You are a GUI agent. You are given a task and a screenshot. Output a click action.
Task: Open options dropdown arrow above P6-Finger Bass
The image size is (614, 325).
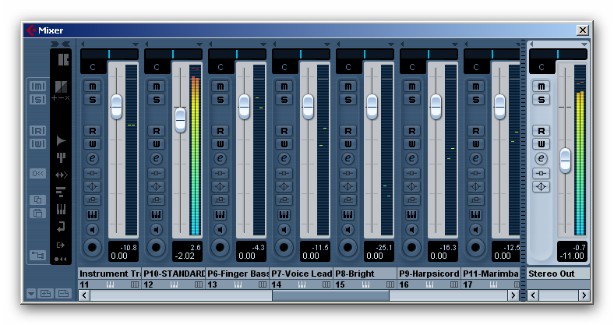pos(263,44)
